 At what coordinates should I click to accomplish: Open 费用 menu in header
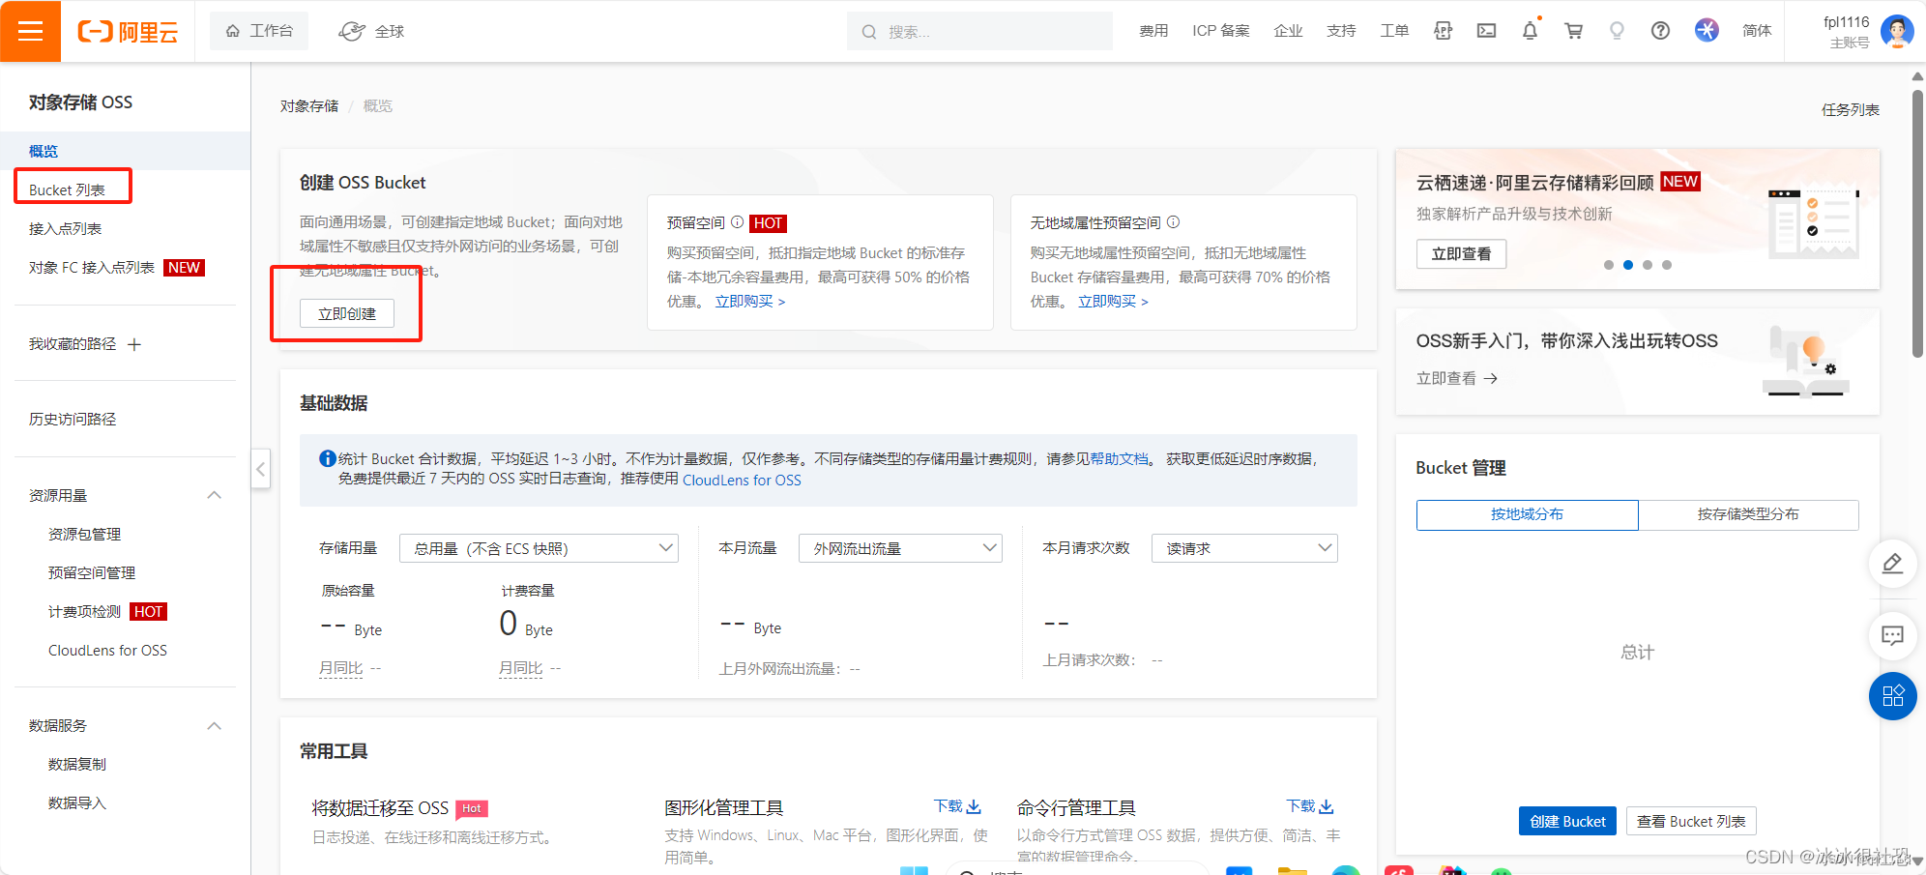(x=1153, y=31)
